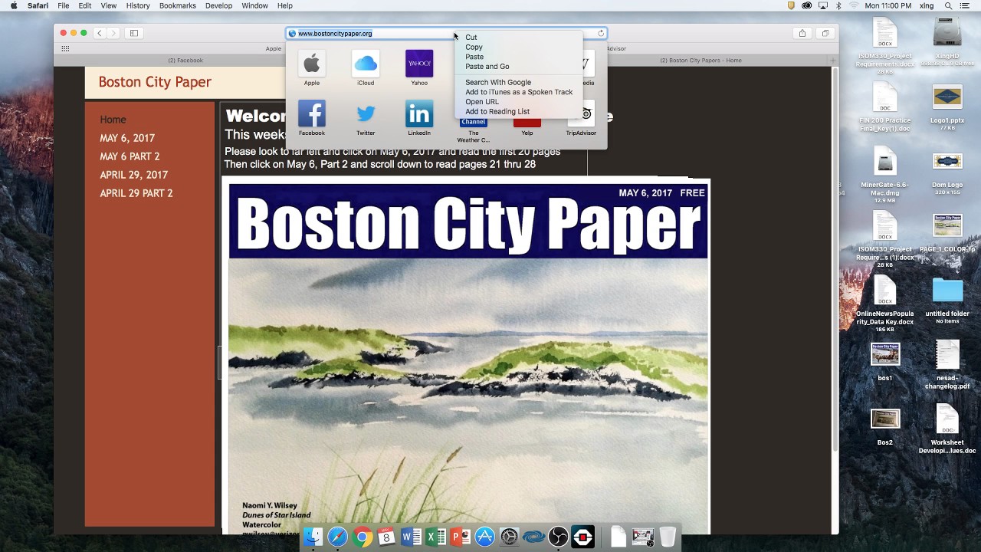The image size is (981, 552).
Task: Open the MAY 6, 2017 link
Action: pyautogui.click(x=127, y=138)
